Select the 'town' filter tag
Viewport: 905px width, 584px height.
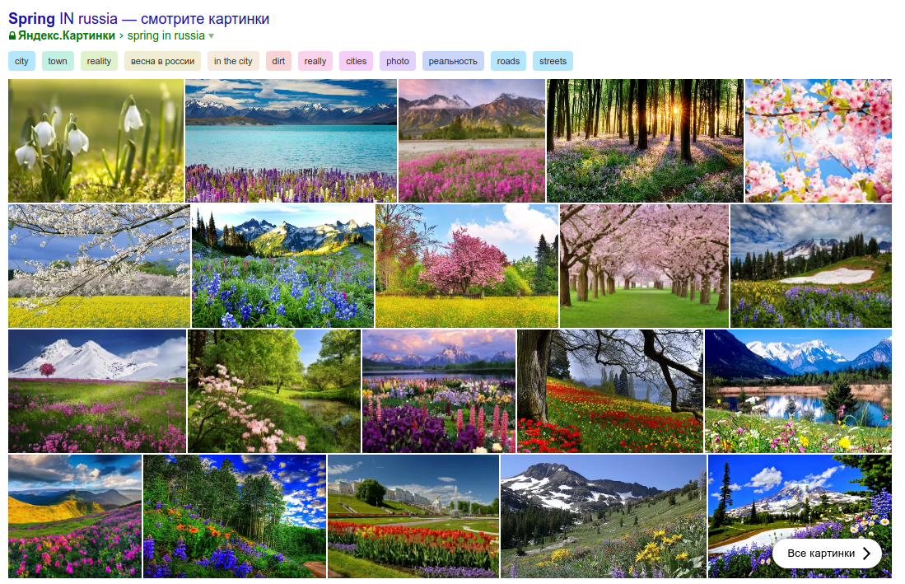pos(58,61)
